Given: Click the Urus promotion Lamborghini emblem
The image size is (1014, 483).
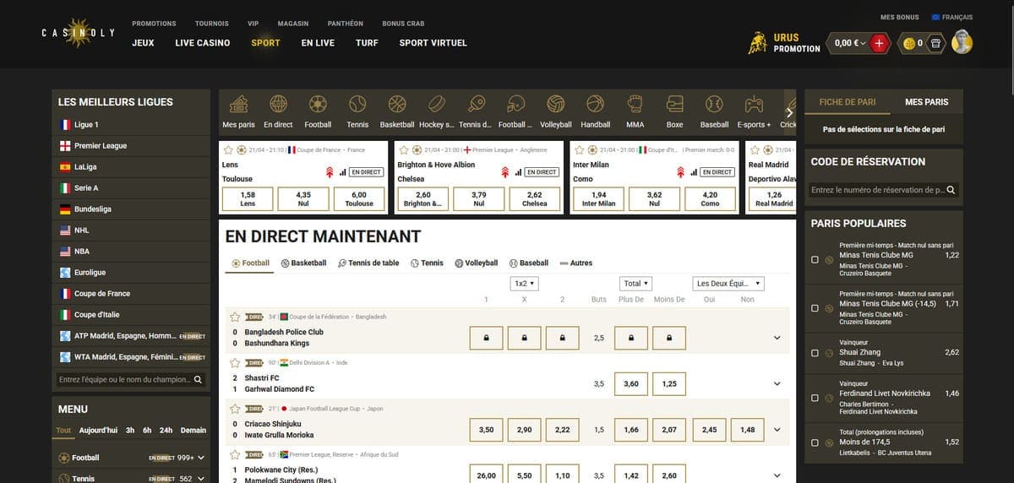Looking at the screenshot, I should click(x=758, y=43).
